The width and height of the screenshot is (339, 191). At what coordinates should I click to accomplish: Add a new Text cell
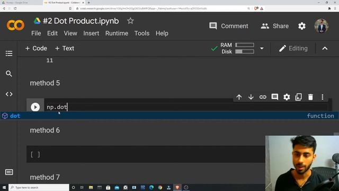pos(65,48)
